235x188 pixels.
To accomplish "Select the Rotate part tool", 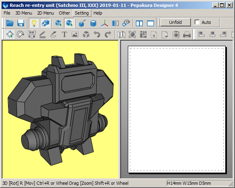I will tap(21, 34).
